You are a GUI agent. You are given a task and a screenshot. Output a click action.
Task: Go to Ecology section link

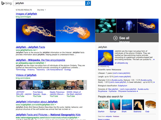coord(68,70)
